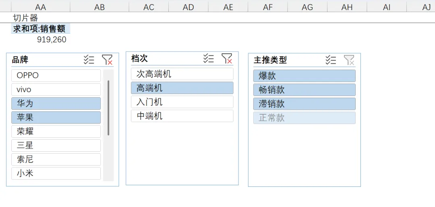Toggle multi-select in 档次 slicer
435x207 pixels.
tap(209, 59)
